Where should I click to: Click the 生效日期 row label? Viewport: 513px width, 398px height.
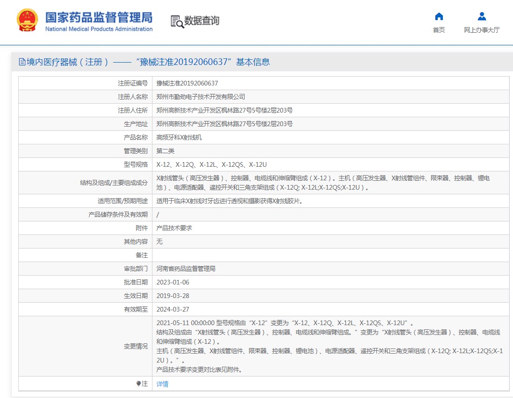coord(136,296)
